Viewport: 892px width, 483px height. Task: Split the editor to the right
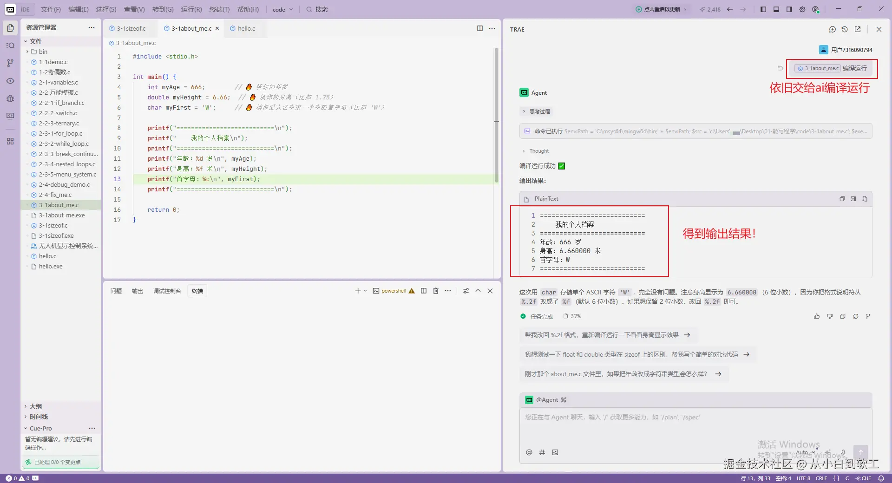click(480, 28)
